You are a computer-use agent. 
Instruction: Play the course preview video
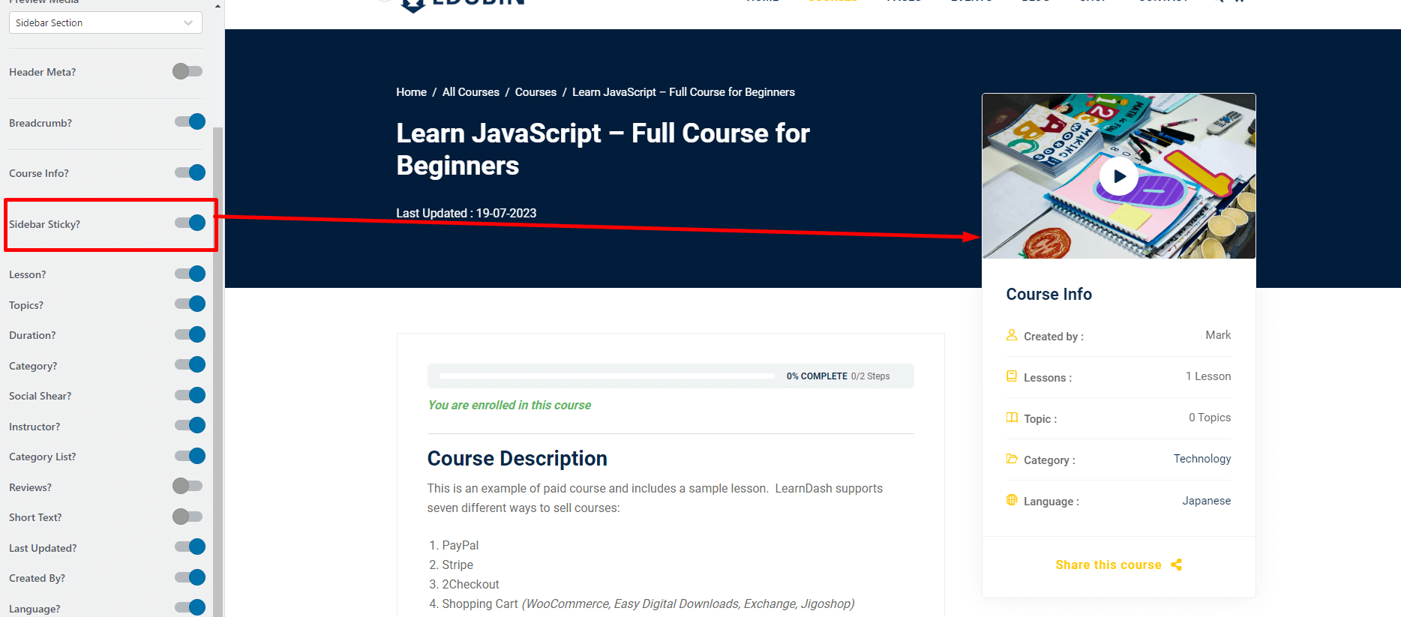(1118, 177)
